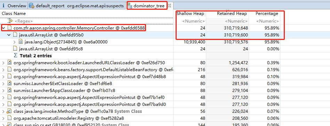Expand class java.lang.invoke.MethodType node
The height and width of the screenshot is (126, 330).
pos(3,111)
